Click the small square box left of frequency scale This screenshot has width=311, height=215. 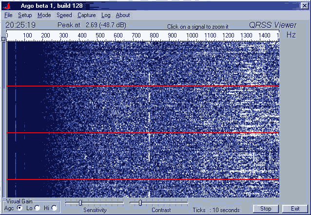point(3,39)
